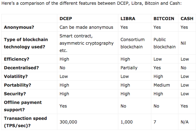Click the LIBRA column header

pos(128,18)
